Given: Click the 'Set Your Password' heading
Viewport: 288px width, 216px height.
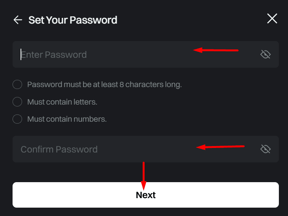Looking at the screenshot, I should pyautogui.click(x=73, y=20).
